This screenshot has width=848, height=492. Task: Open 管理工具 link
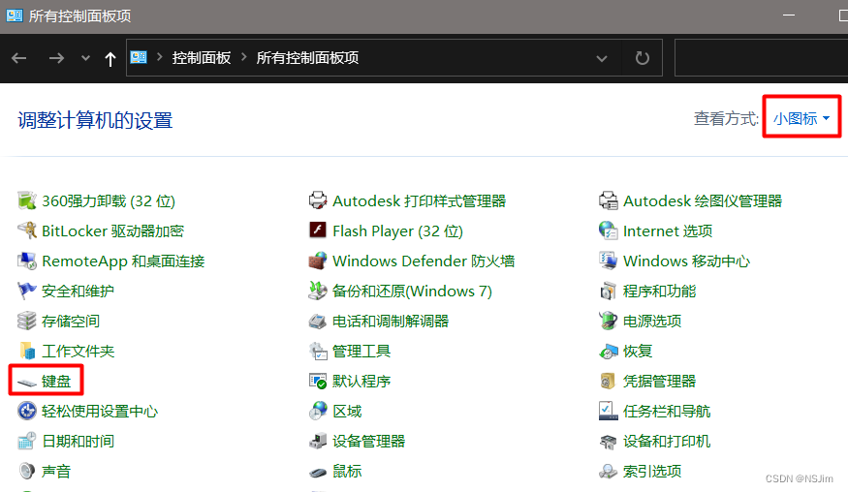tap(361, 351)
